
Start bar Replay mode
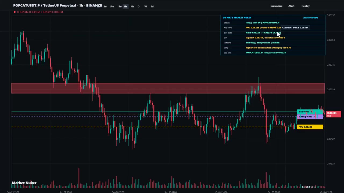306,6
